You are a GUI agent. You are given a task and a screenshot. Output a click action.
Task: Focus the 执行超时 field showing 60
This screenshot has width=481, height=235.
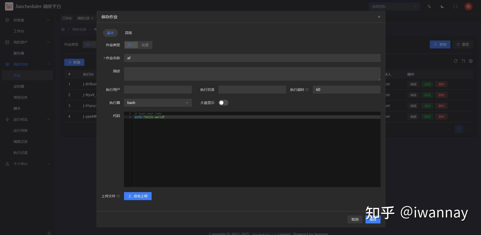pos(347,90)
